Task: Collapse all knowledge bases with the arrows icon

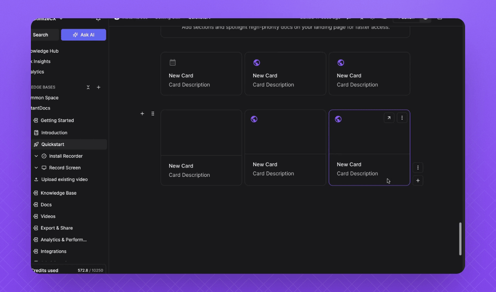Action: 88,87
